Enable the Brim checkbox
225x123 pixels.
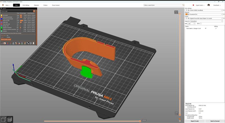tap(201, 24)
